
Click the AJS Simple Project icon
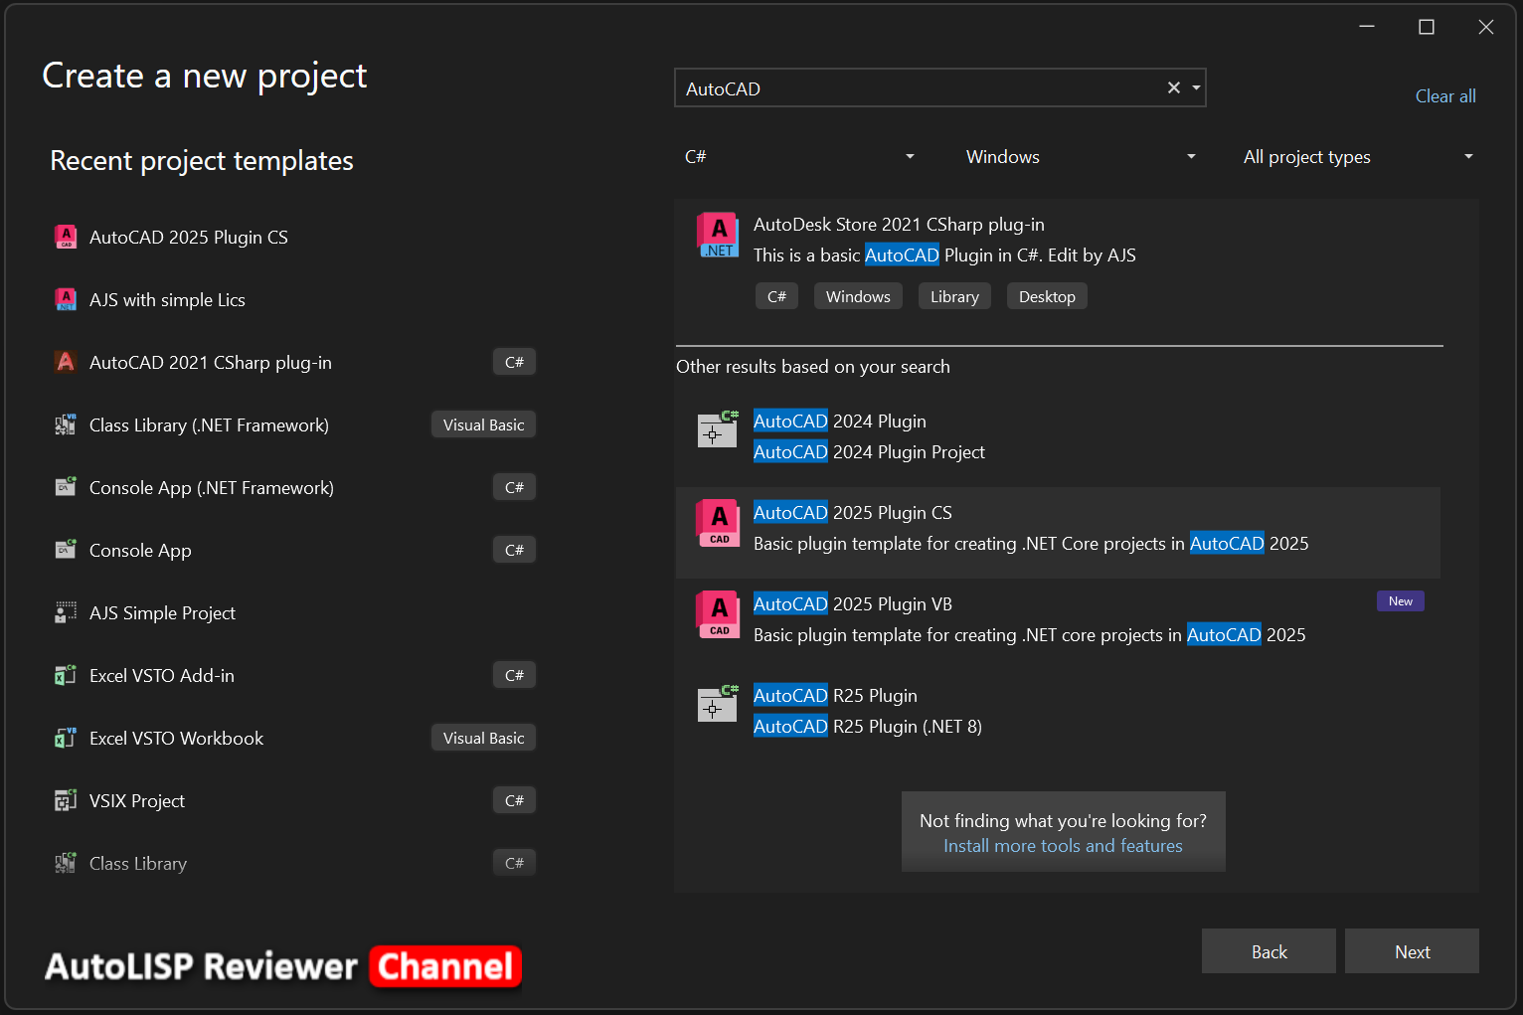coord(66,612)
